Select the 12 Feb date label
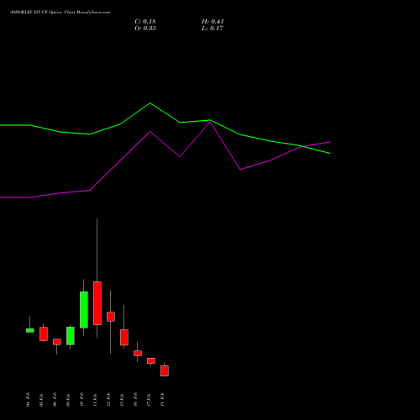Screen dimensions: 420x420 click(x=108, y=400)
